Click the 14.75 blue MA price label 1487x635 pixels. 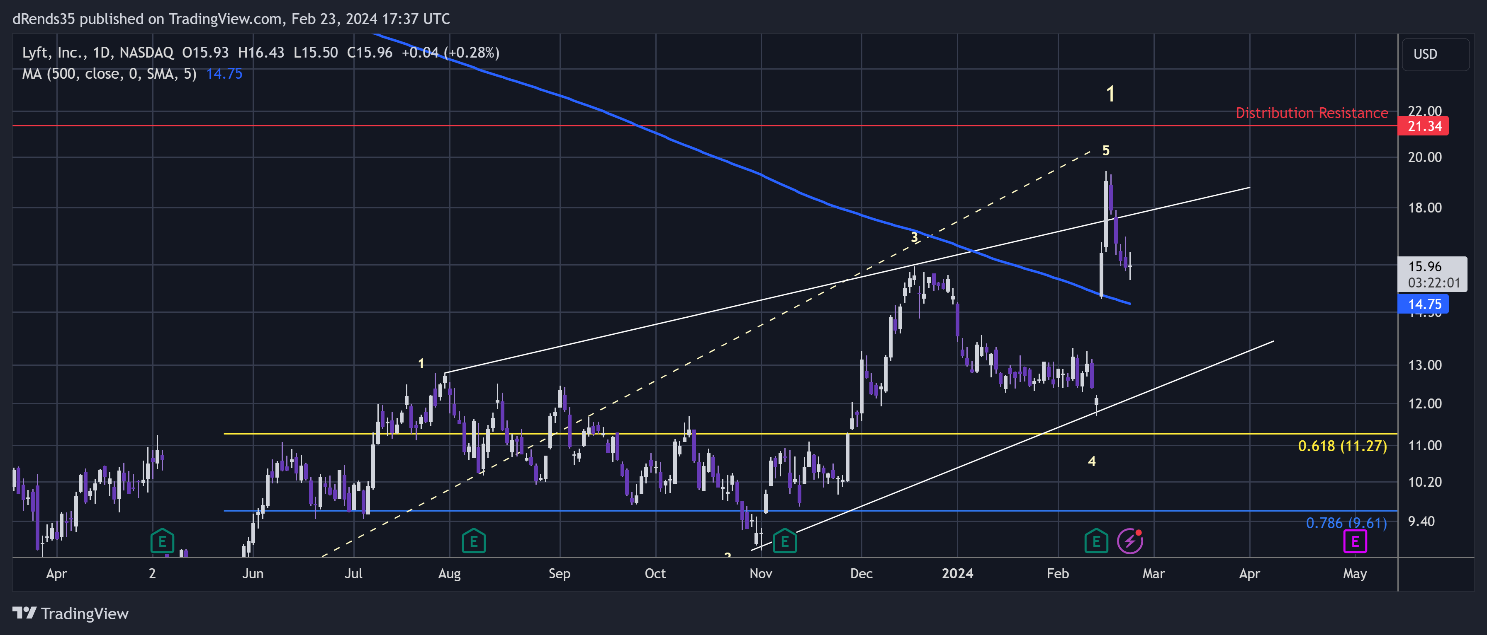1424,304
